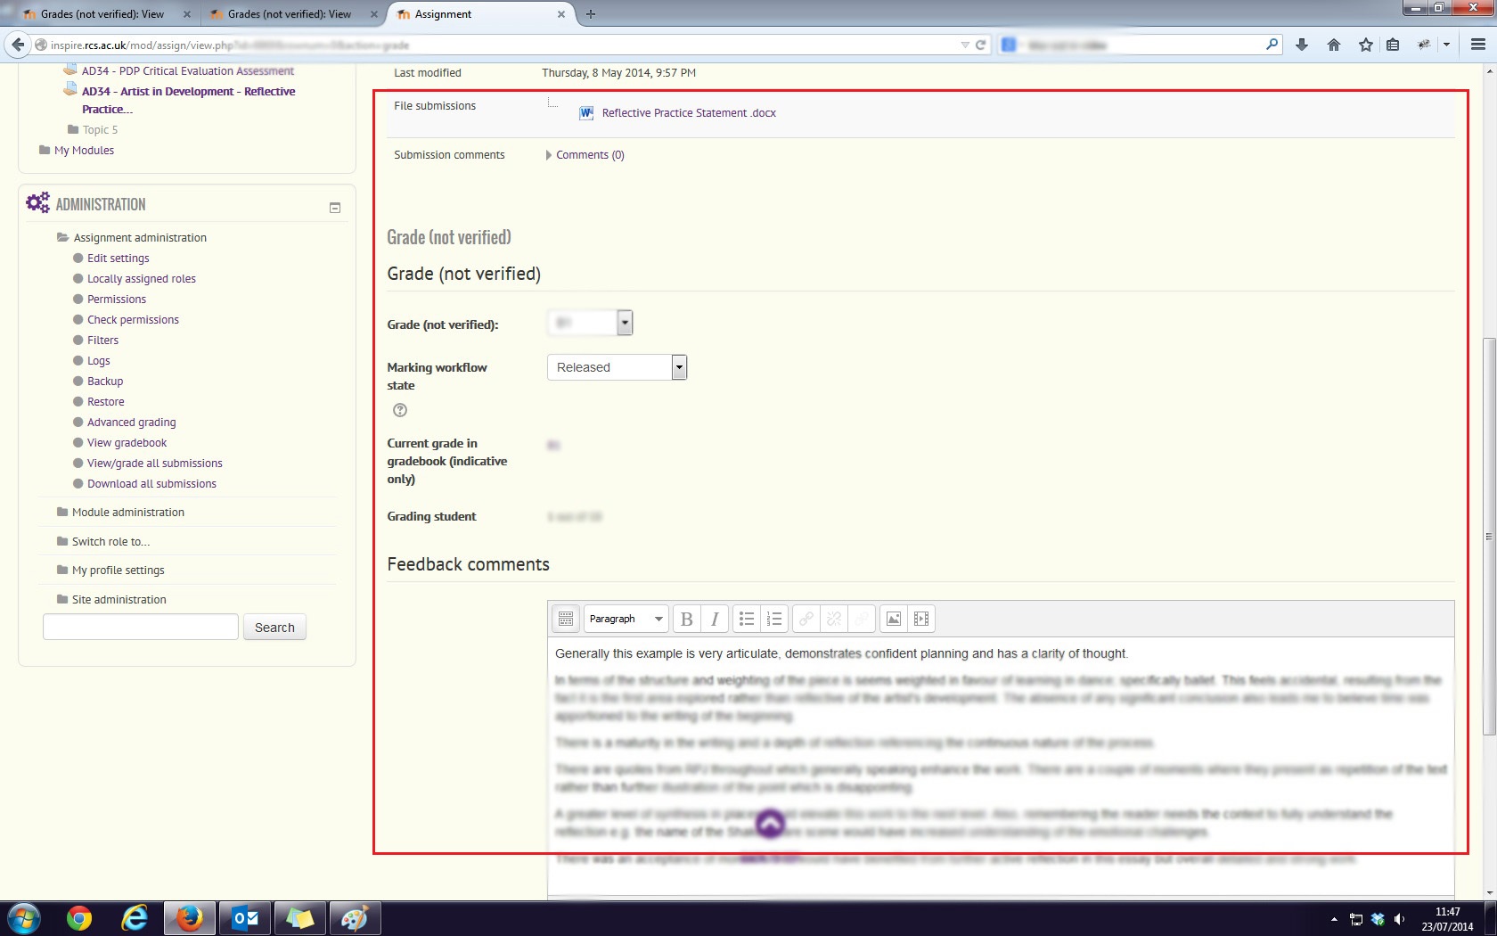Apply italic formatting in feedback editor
The width and height of the screenshot is (1497, 936).
[x=715, y=619]
